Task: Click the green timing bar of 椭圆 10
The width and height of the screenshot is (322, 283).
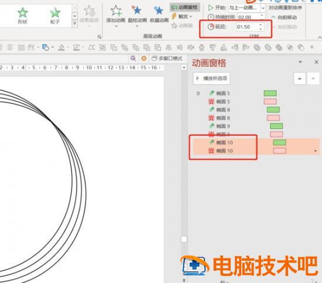Action: click(x=279, y=142)
